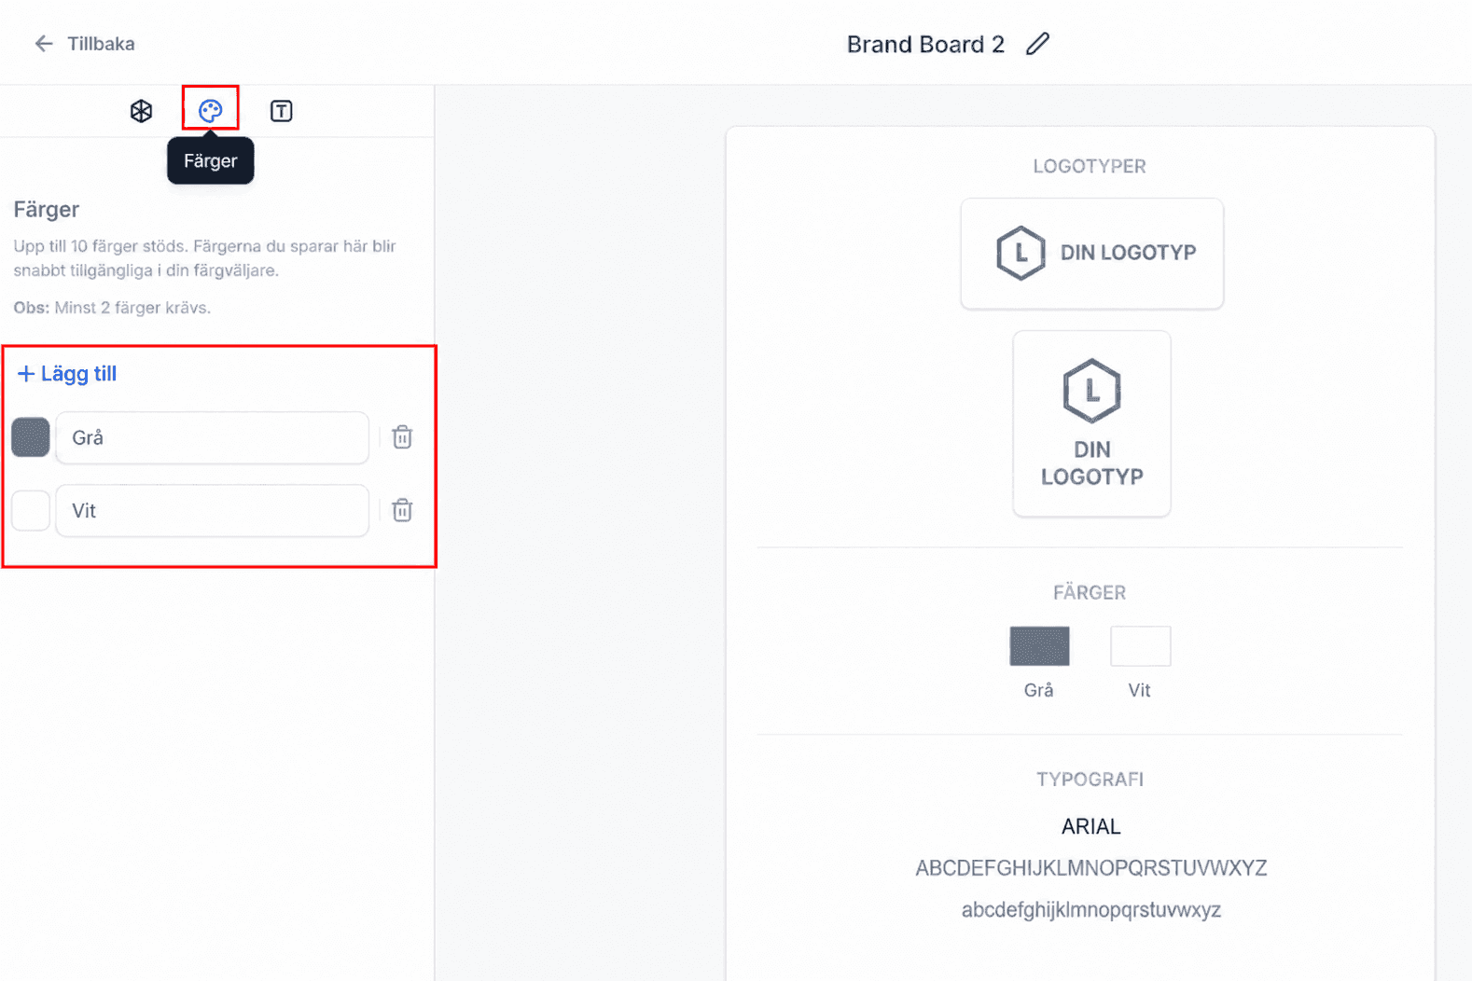
Task: Select the horizontal DIN LOGOTYP preview
Action: click(x=1091, y=253)
